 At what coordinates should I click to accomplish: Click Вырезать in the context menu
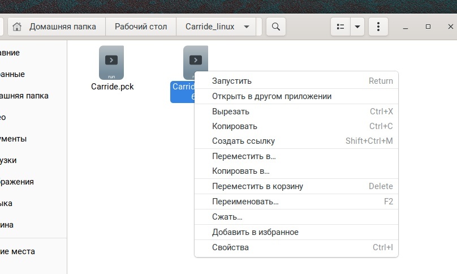coord(231,112)
